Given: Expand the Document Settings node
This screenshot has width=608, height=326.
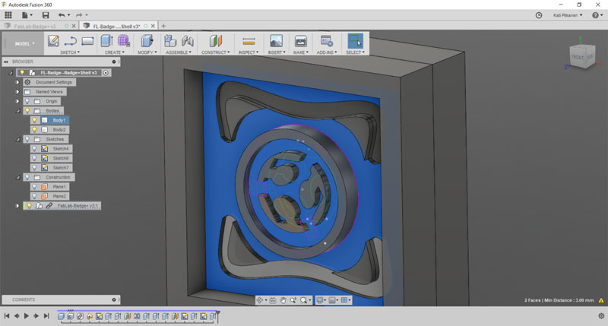Looking at the screenshot, I should click(17, 82).
